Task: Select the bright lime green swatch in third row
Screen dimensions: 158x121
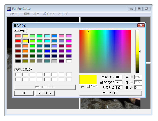Action: (x=32, y=46)
